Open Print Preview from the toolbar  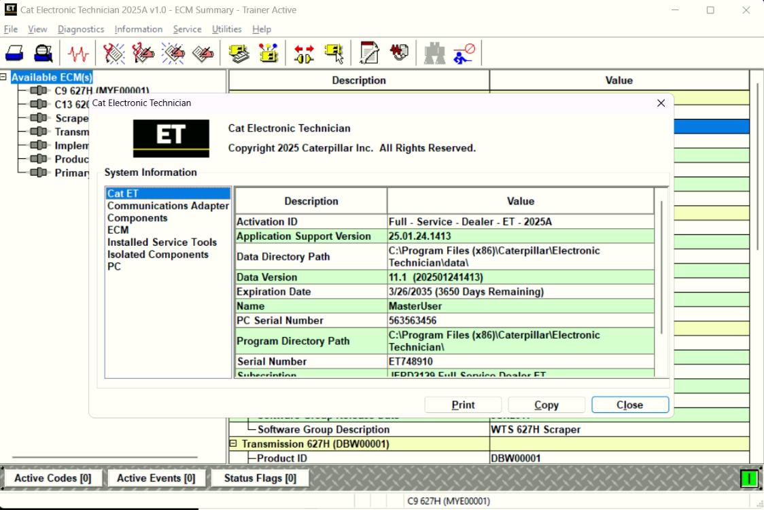pyautogui.click(x=44, y=53)
